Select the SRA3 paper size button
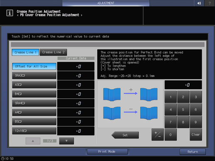 pyautogui.click(x=34, y=76)
